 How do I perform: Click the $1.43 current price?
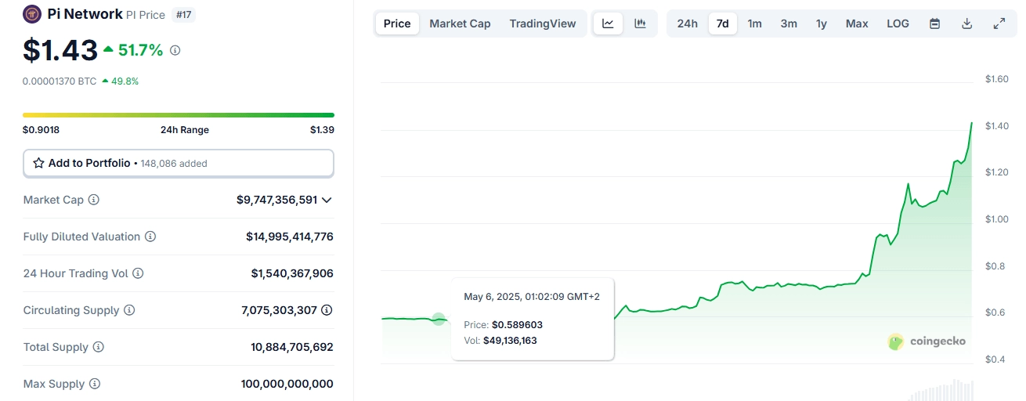(60, 50)
